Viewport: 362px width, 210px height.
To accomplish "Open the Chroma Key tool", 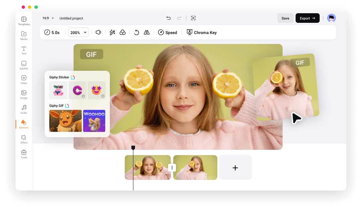I will tap(202, 32).
